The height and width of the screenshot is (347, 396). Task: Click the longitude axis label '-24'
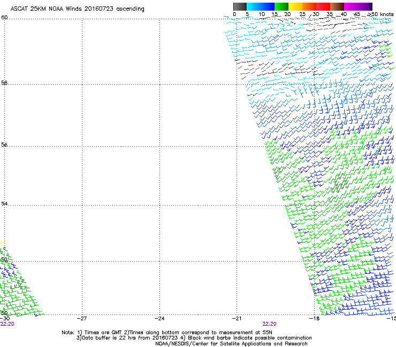159,319
